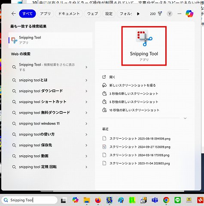
Task: Open スクリーンショット 2023-11-04 202603.png
Action: click(x=136, y=164)
